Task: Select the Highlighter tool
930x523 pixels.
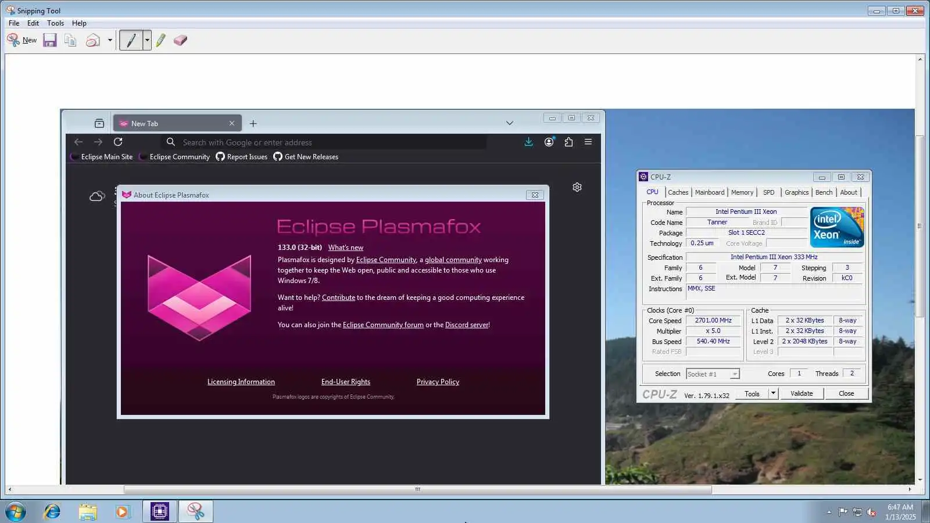Action: (x=161, y=40)
